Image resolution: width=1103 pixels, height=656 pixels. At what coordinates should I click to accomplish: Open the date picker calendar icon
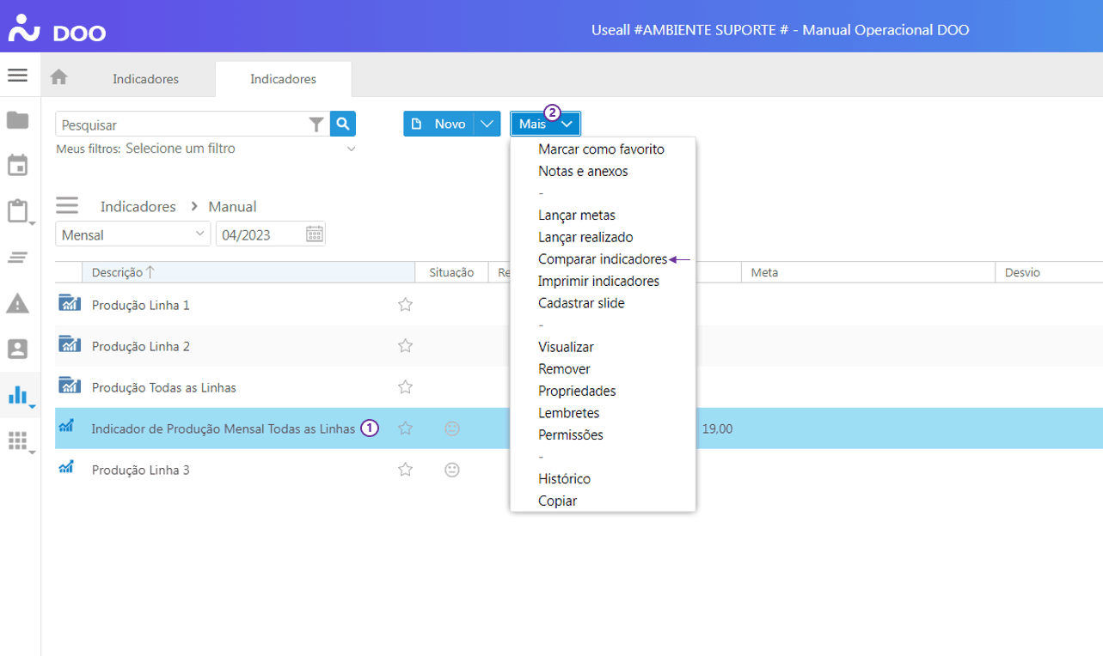315,234
